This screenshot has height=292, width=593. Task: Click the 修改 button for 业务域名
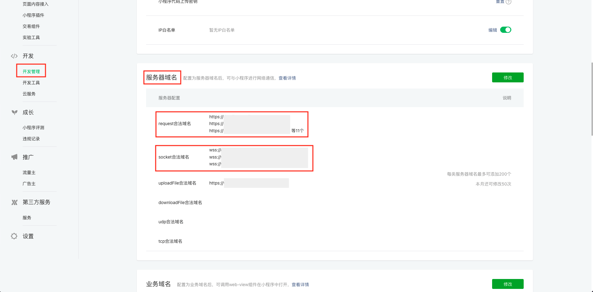[x=508, y=284]
